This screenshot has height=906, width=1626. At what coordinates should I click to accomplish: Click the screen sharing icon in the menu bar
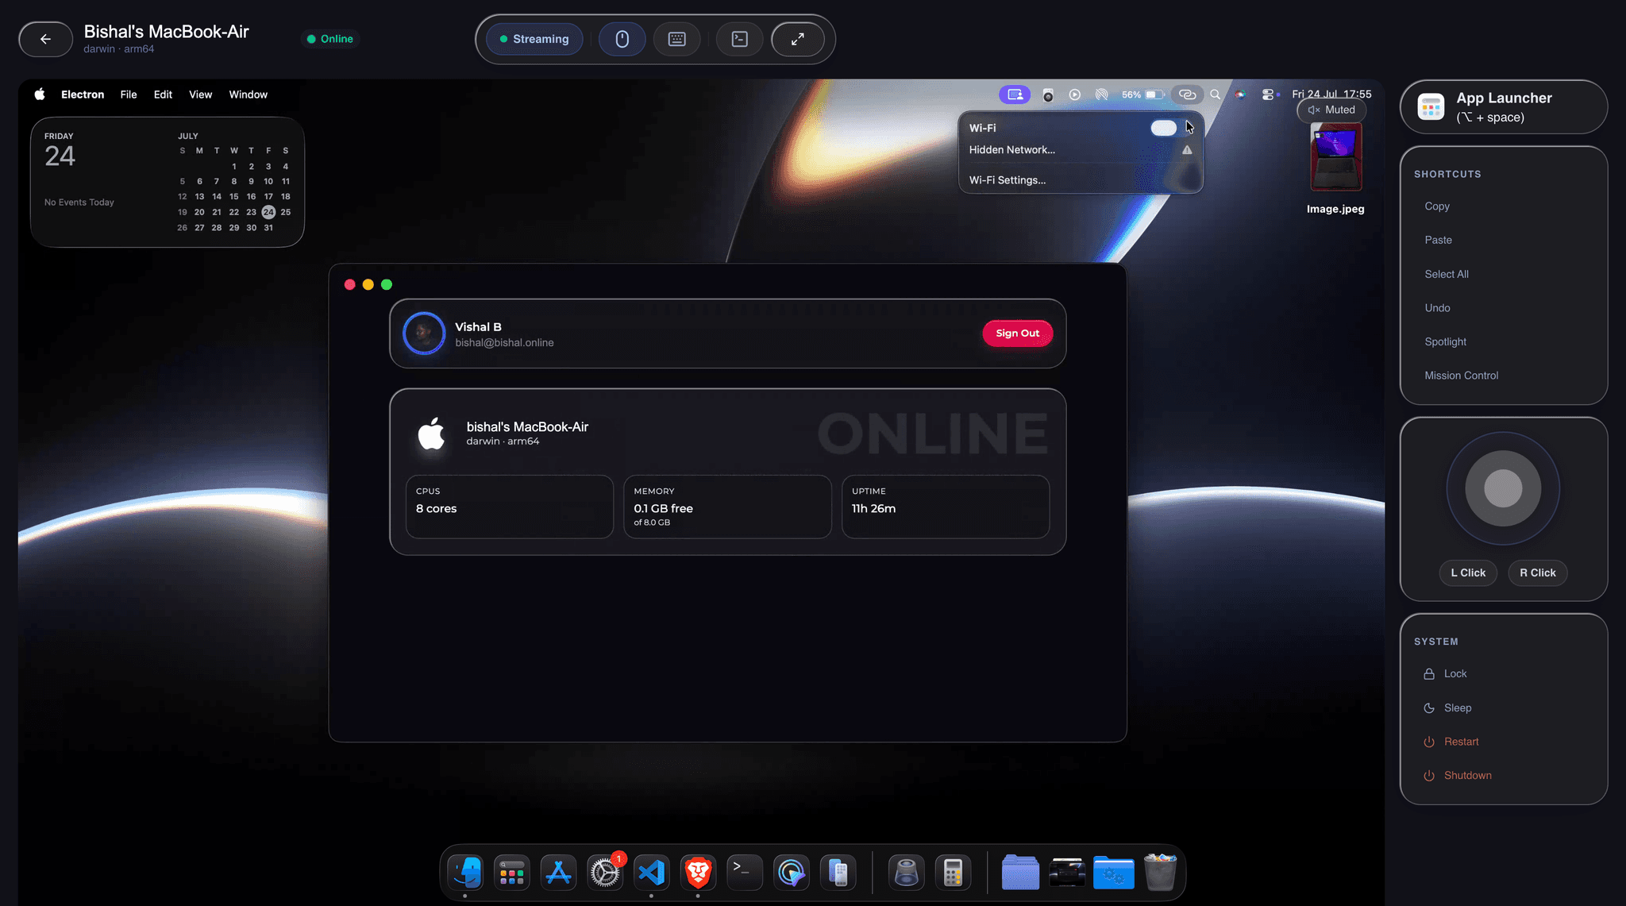pos(1015,94)
